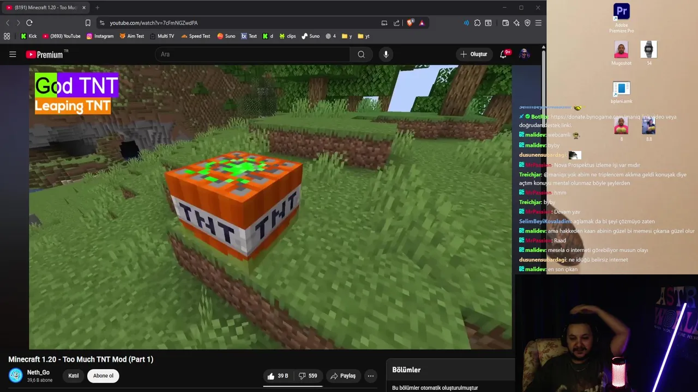This screenshot has height=392, width=698.
Task: Open the Text bookmark
Action: coord(249,36)
